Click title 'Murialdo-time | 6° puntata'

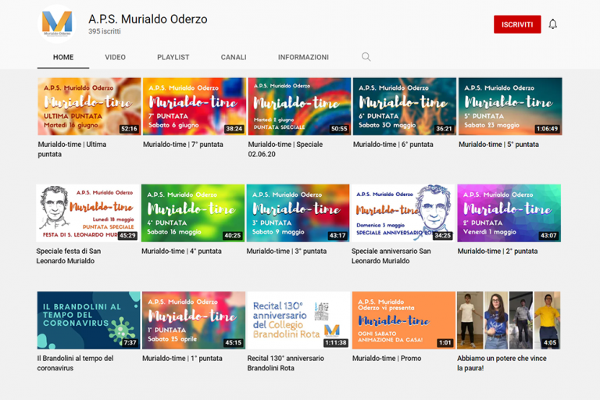[393, 145]
